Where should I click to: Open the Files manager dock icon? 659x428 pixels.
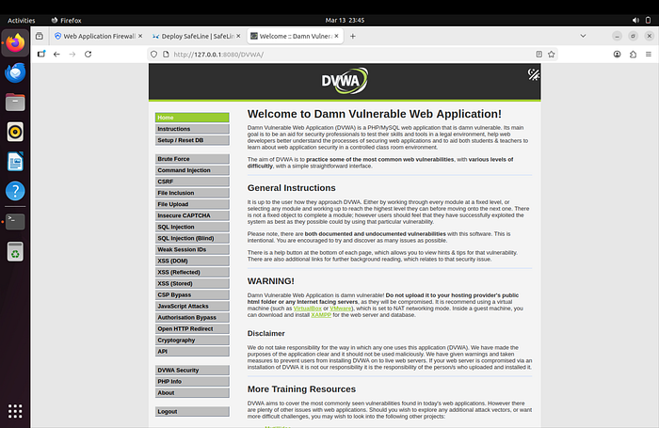coord(15,103)
